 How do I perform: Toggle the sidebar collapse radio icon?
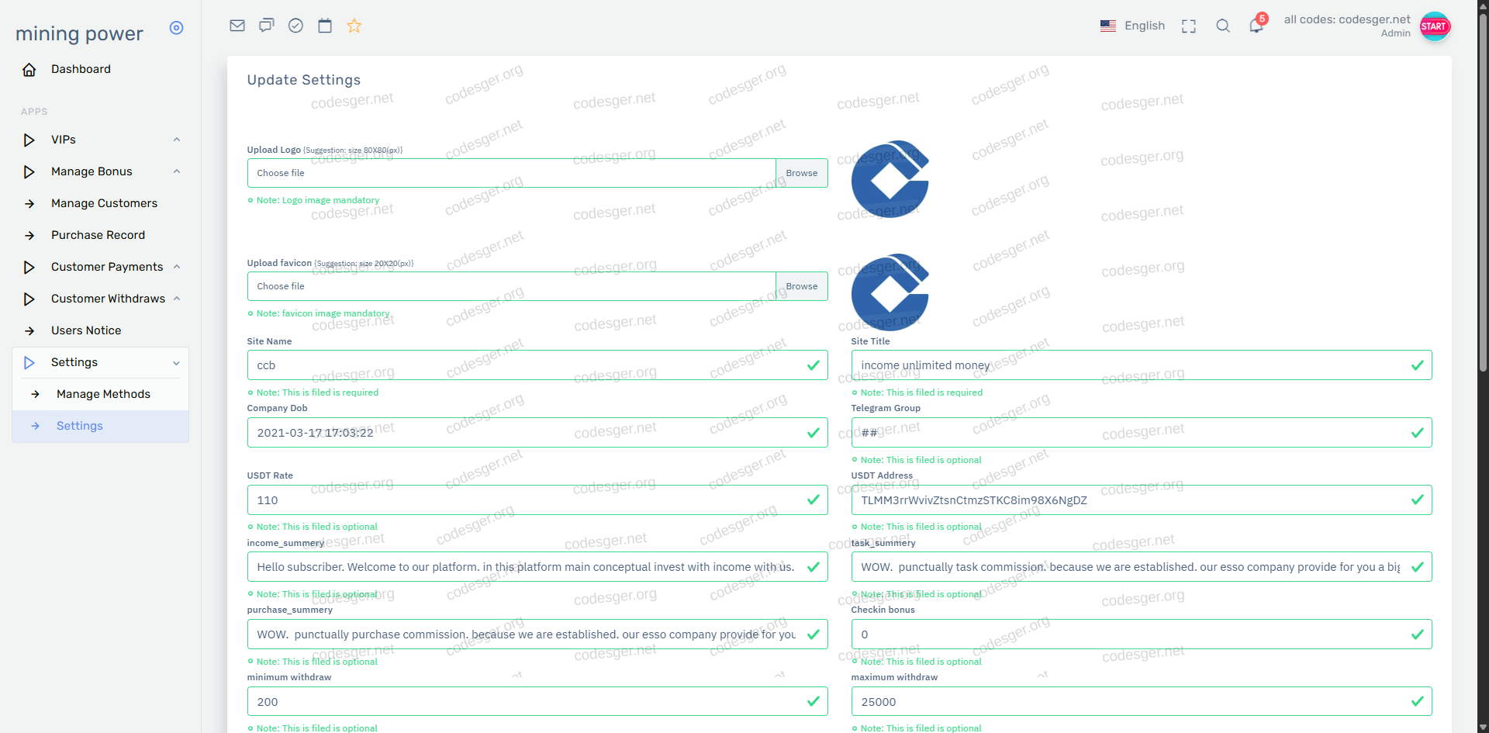pyautogui.click(x=177, y=28)
